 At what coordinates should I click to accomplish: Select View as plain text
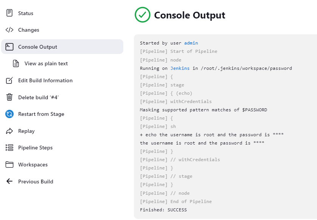tap(46, 63)
